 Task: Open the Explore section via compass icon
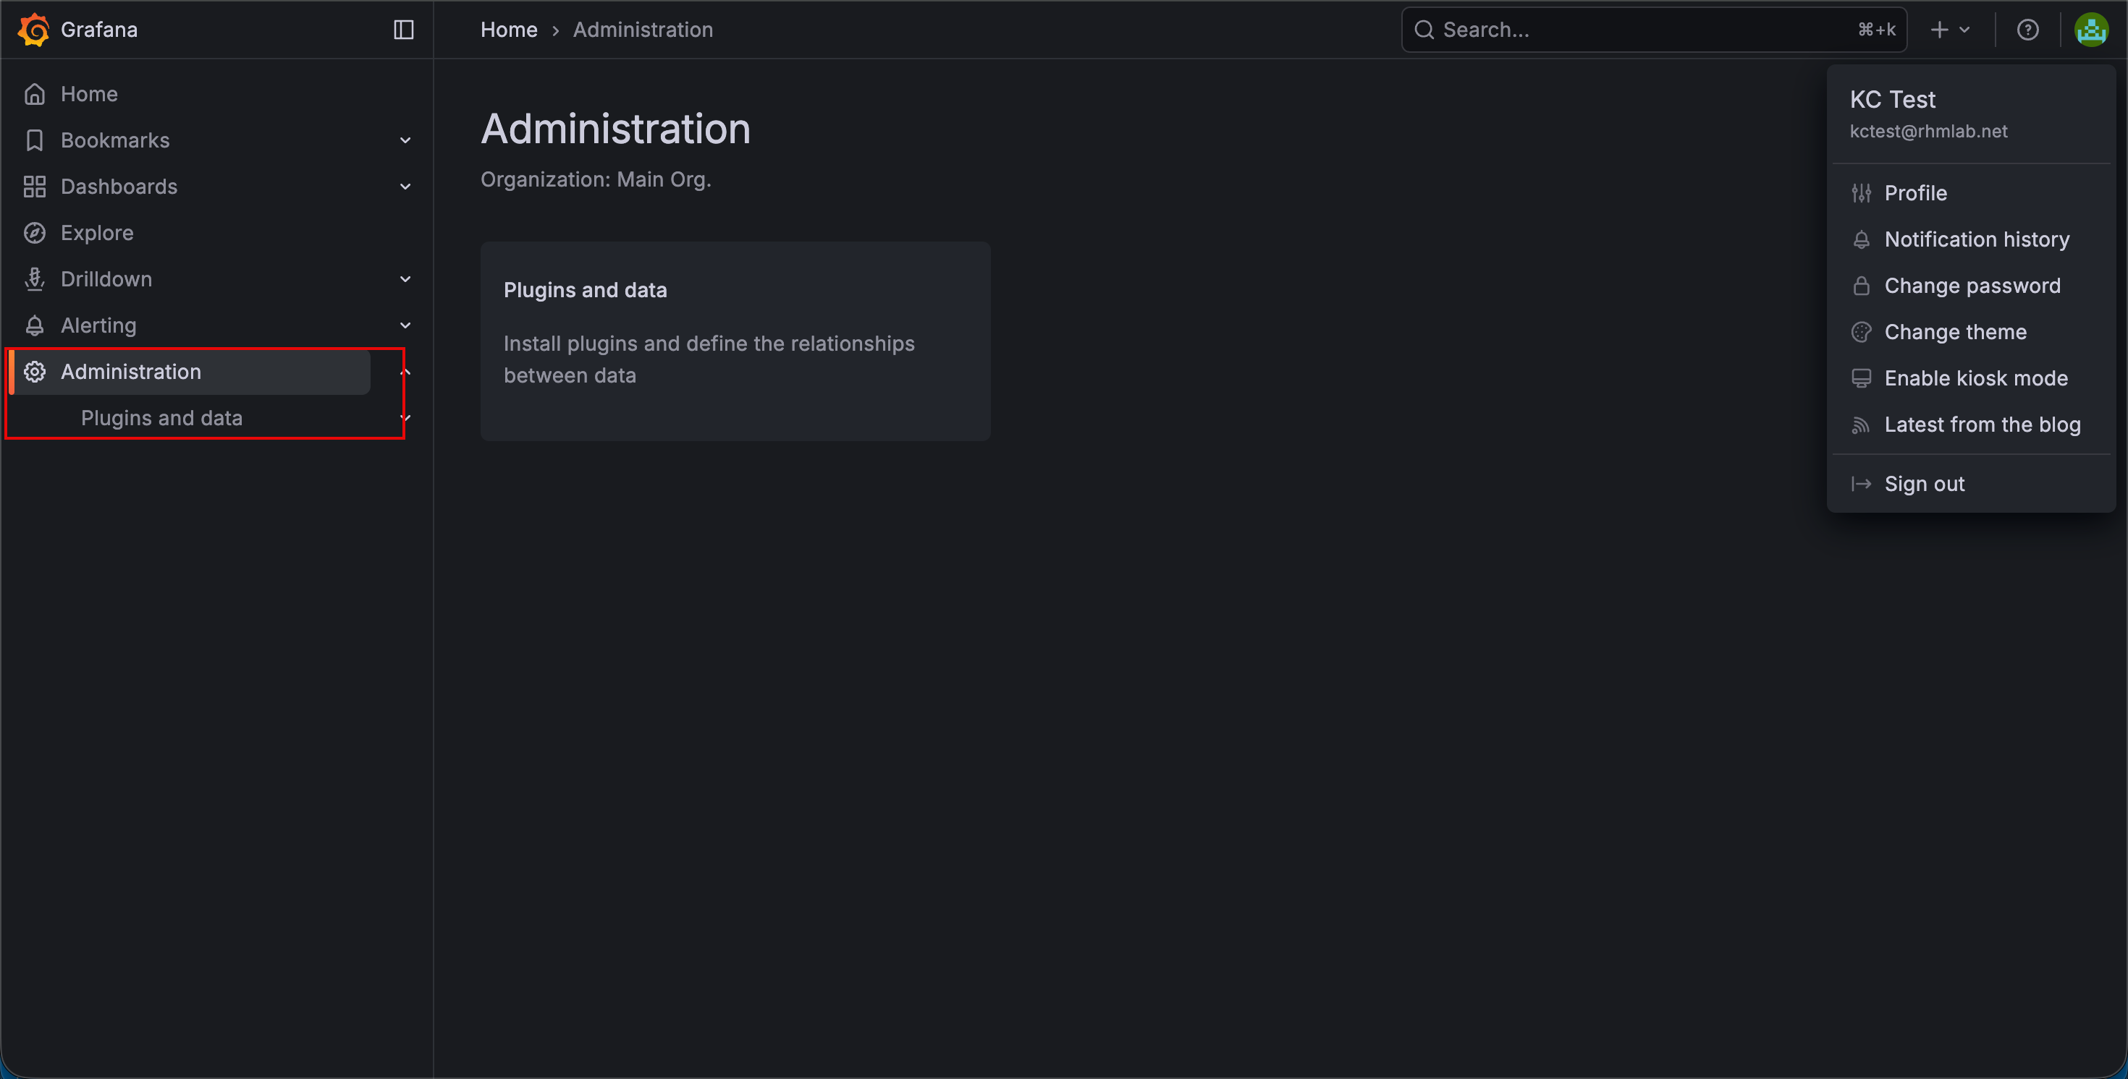pos(34,232)
